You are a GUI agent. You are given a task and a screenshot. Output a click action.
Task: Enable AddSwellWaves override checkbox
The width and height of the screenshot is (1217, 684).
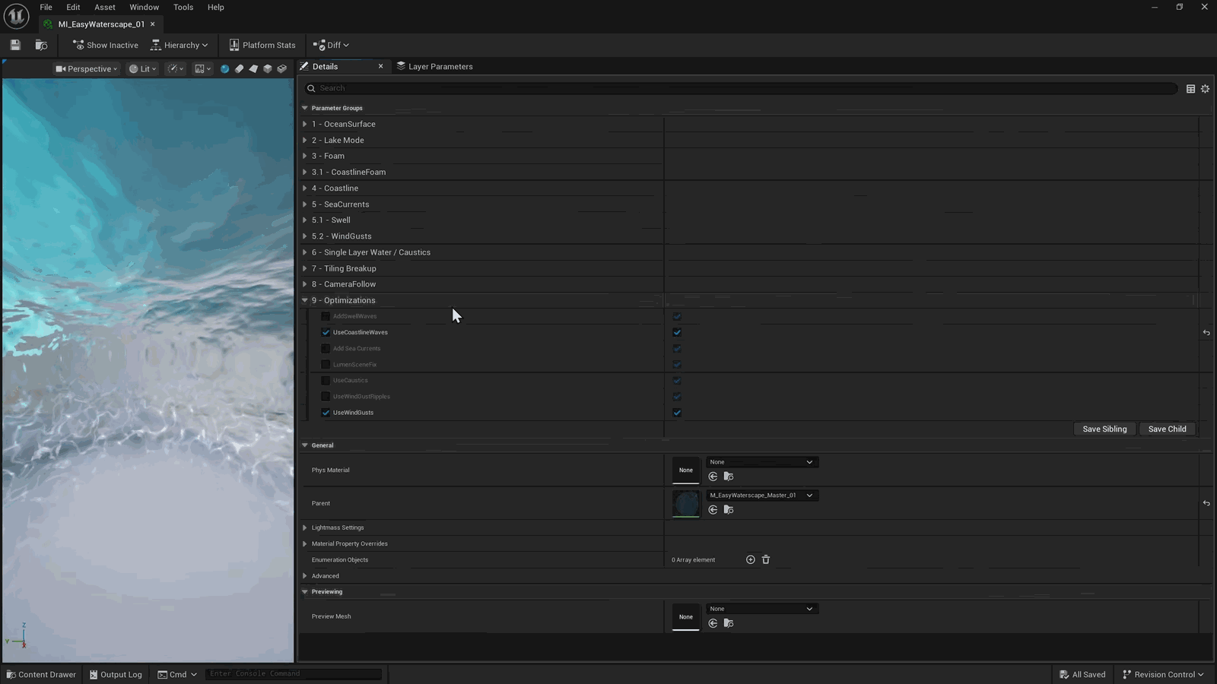pyautogui.click(x=326, y=316)
